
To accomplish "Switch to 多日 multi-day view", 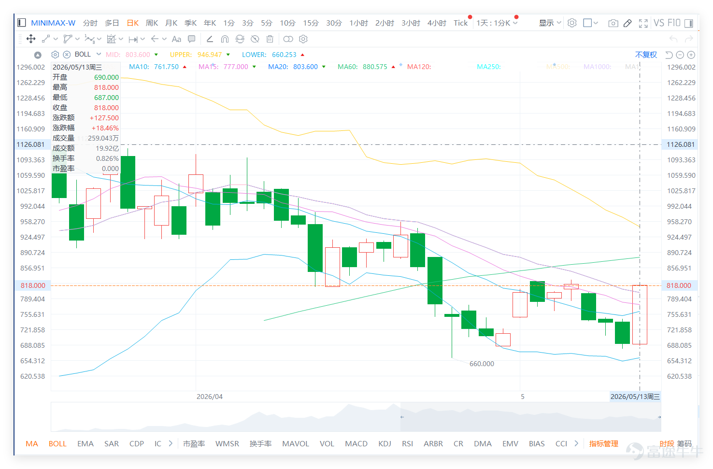I will 112,23.
